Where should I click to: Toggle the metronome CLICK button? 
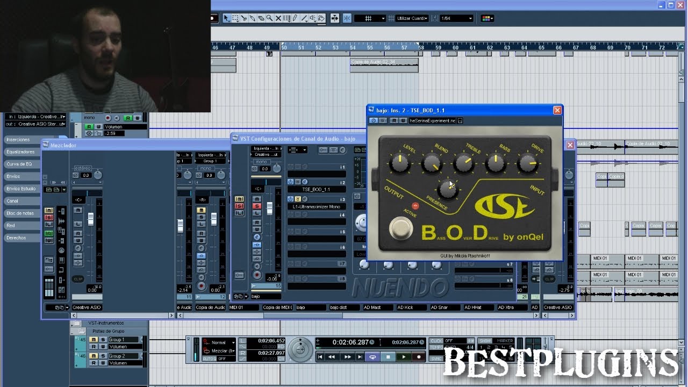point(436,341)
